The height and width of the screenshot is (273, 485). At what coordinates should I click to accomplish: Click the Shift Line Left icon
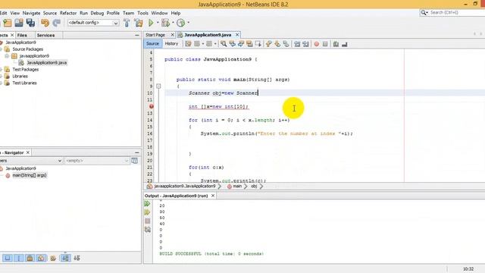click(297, 44)
